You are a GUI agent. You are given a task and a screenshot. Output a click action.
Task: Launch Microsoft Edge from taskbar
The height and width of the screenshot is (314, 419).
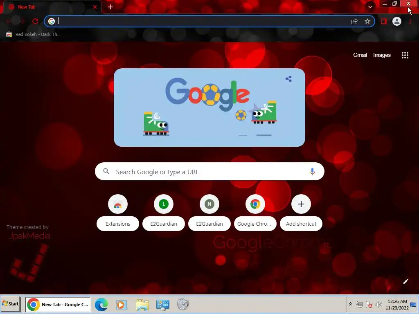[101, 304]
